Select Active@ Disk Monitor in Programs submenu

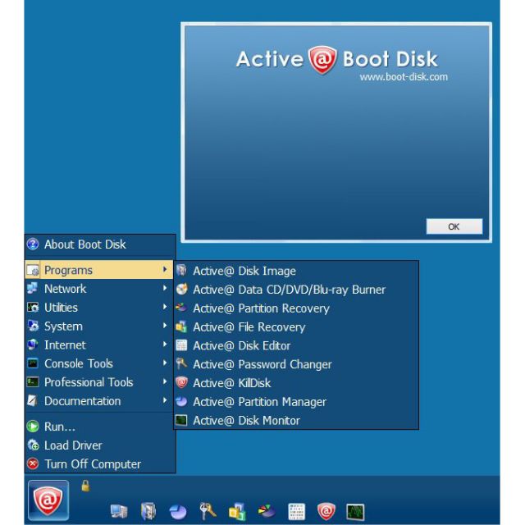pyautogui.click(x=296, y=420)
